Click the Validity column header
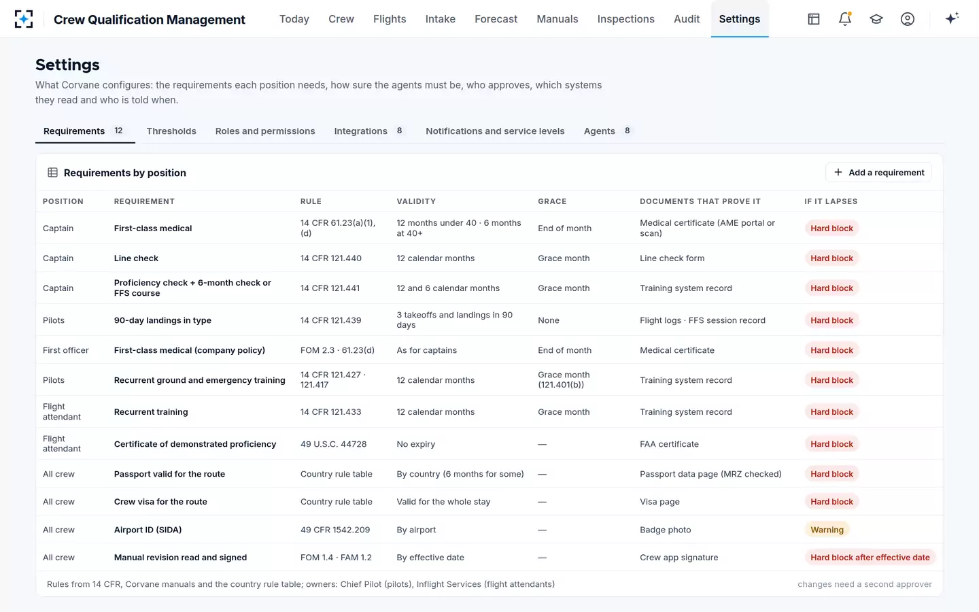Image resolution: width=979 pixels, height=612 pixels. [416, 202]
